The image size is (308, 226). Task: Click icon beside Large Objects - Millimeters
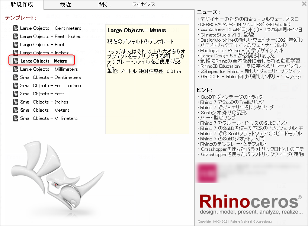[x=16, y=69]
